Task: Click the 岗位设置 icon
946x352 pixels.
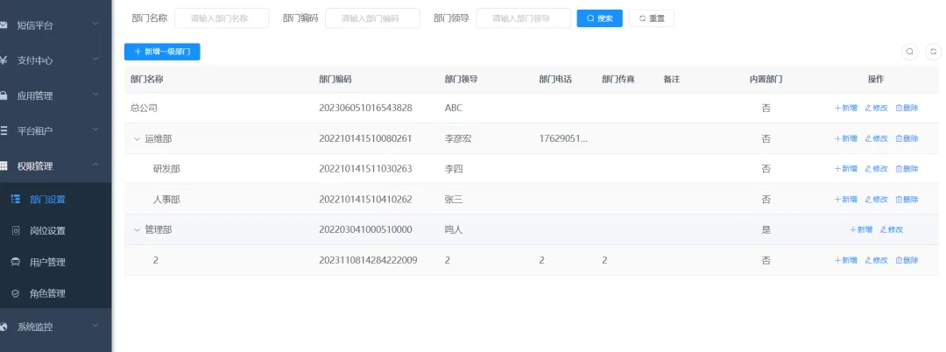Action: point(17,231)
